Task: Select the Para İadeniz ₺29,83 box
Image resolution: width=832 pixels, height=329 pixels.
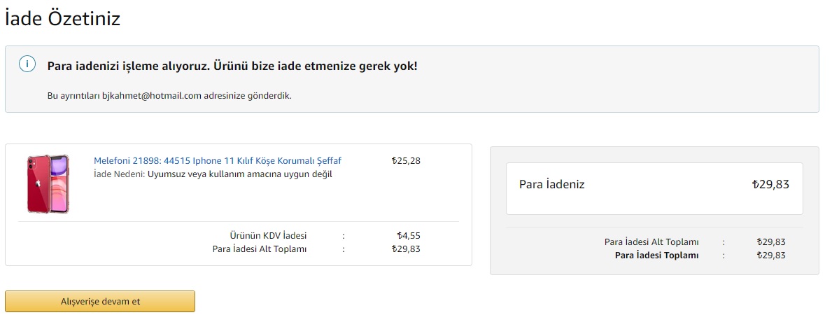Action: click(654, 188)
